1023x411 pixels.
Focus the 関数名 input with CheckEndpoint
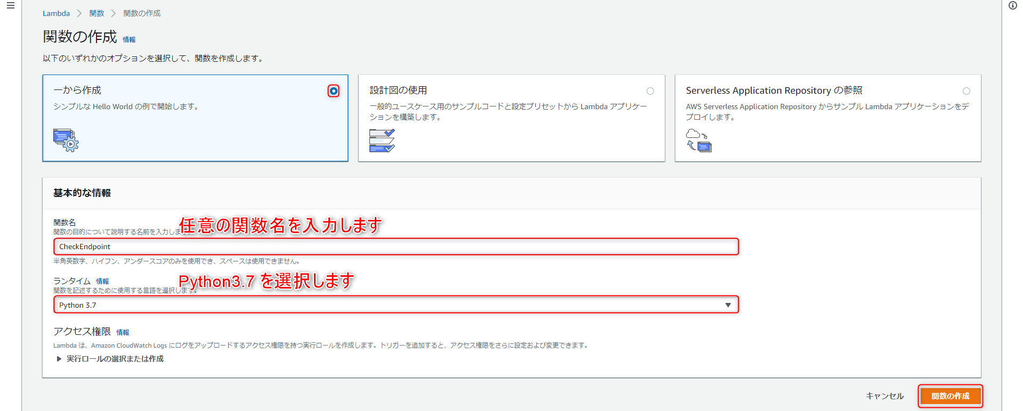(x=396, y=246)
